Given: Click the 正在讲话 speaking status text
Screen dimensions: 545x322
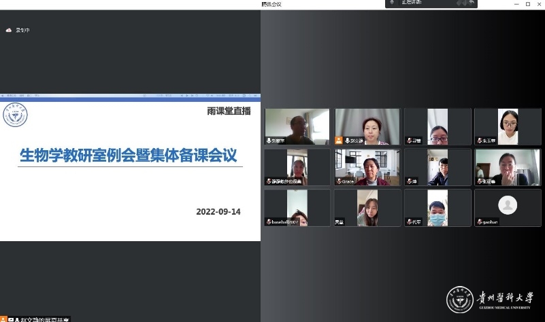Looking at the screenshot, I should [411, 3].
